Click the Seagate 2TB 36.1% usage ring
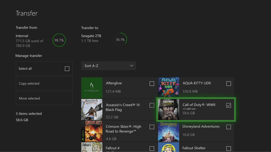Screen dimensions: 271x152 click(x=120, y=39)
